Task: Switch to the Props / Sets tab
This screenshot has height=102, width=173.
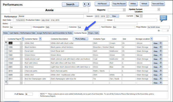Action: [93, 33]
